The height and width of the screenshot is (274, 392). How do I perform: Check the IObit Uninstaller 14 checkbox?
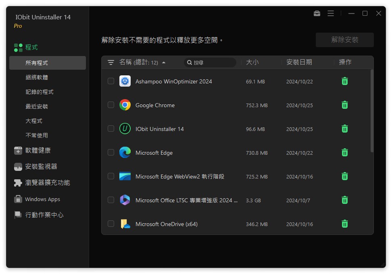[x=111, y=129]
